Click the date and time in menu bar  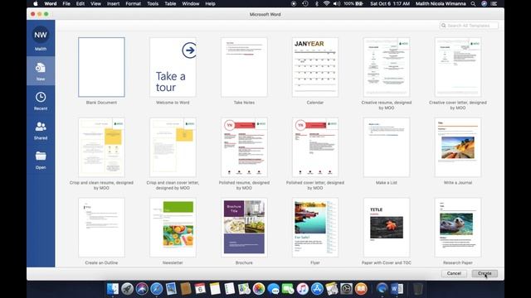tap(390, 3)
